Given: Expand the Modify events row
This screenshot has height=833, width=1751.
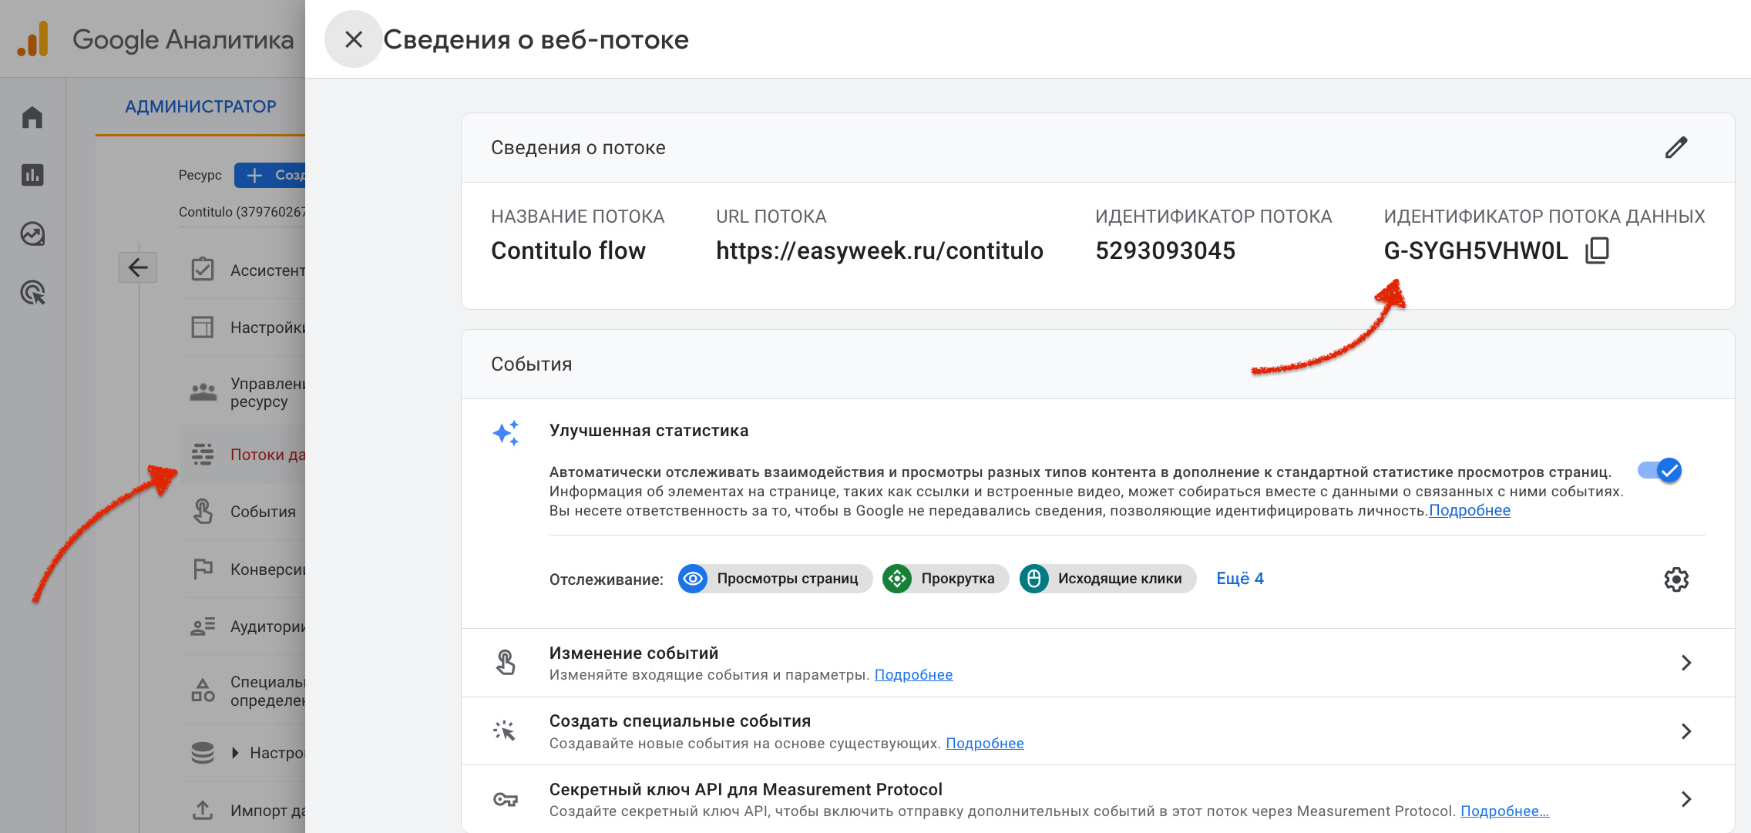Looking at the screenshot, I should 1097,663.
